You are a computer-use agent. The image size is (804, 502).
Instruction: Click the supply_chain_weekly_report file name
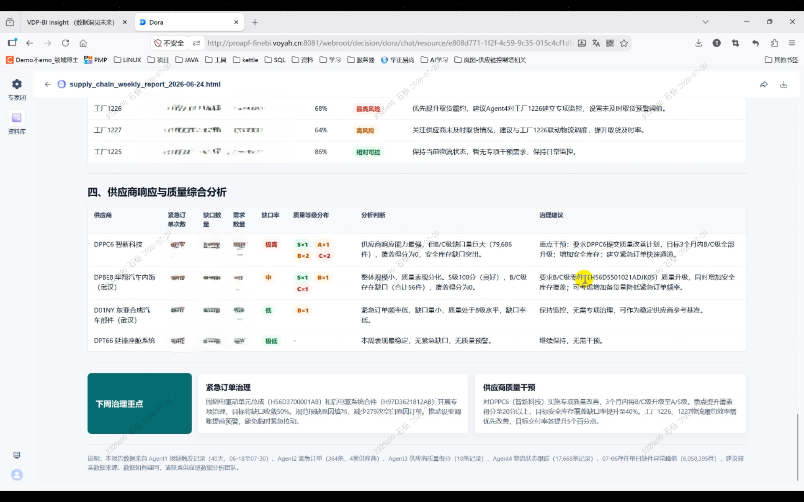(145, 84)
